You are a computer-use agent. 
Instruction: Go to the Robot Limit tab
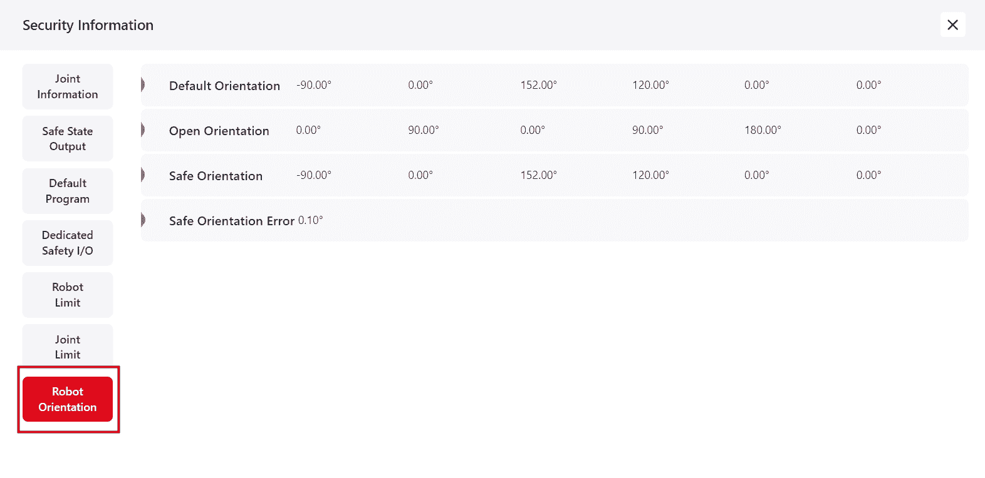tap(68, 295)
